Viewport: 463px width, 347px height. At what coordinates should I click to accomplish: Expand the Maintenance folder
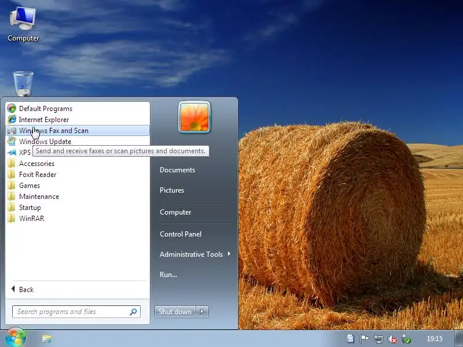[x=78, y=197]
